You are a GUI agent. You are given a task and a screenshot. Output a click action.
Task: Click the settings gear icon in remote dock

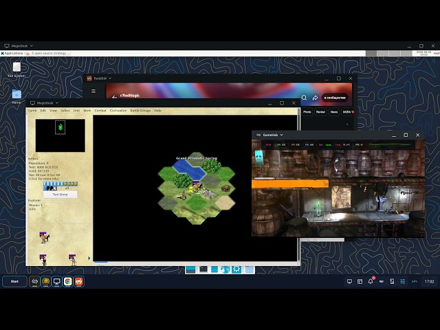[236, 269]
